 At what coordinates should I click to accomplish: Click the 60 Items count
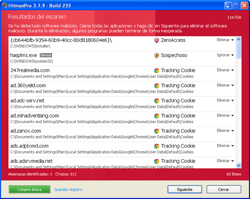234,174
